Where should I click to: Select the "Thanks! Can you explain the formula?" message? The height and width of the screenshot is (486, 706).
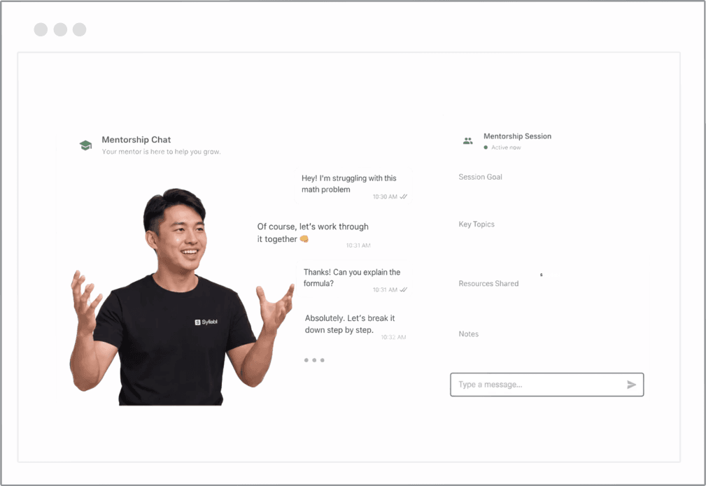coord(353,280)
